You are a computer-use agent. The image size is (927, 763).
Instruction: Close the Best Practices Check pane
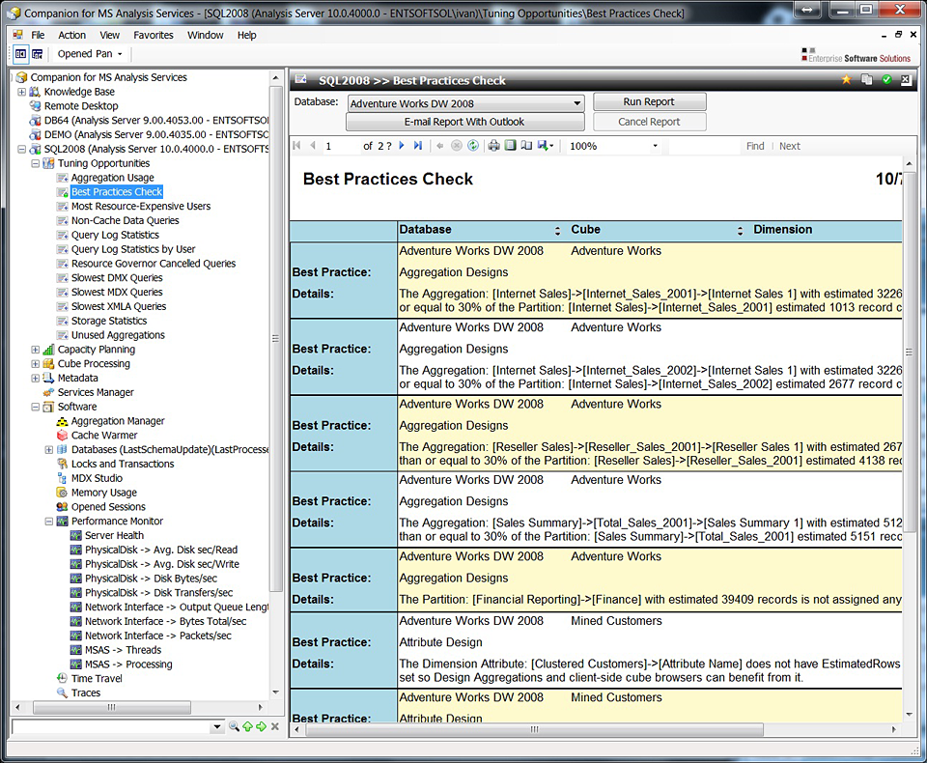click(x=906, y=80)
